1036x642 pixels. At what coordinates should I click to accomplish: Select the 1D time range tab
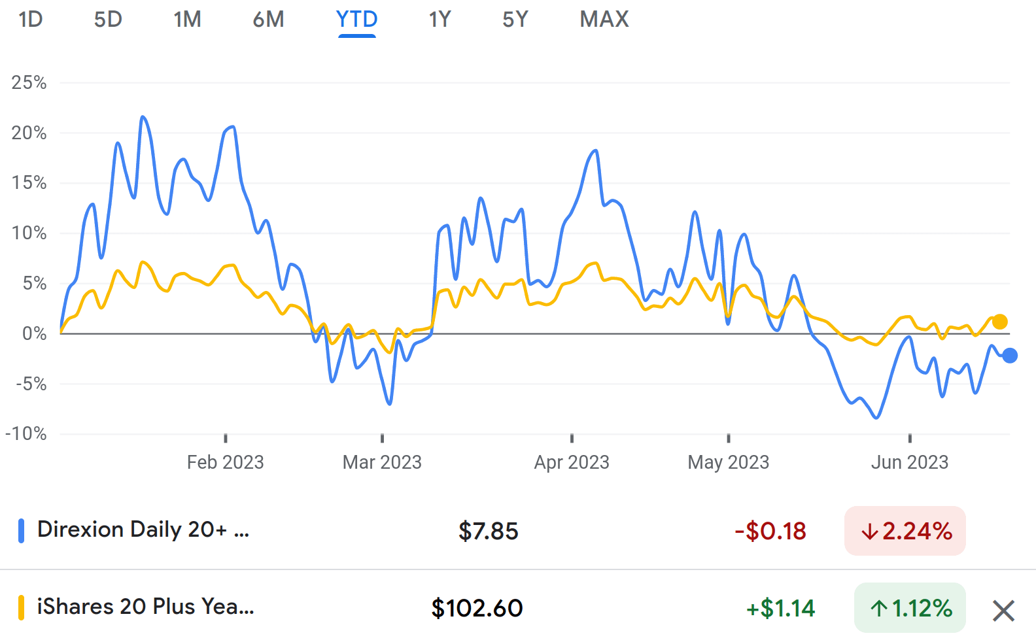30,20
